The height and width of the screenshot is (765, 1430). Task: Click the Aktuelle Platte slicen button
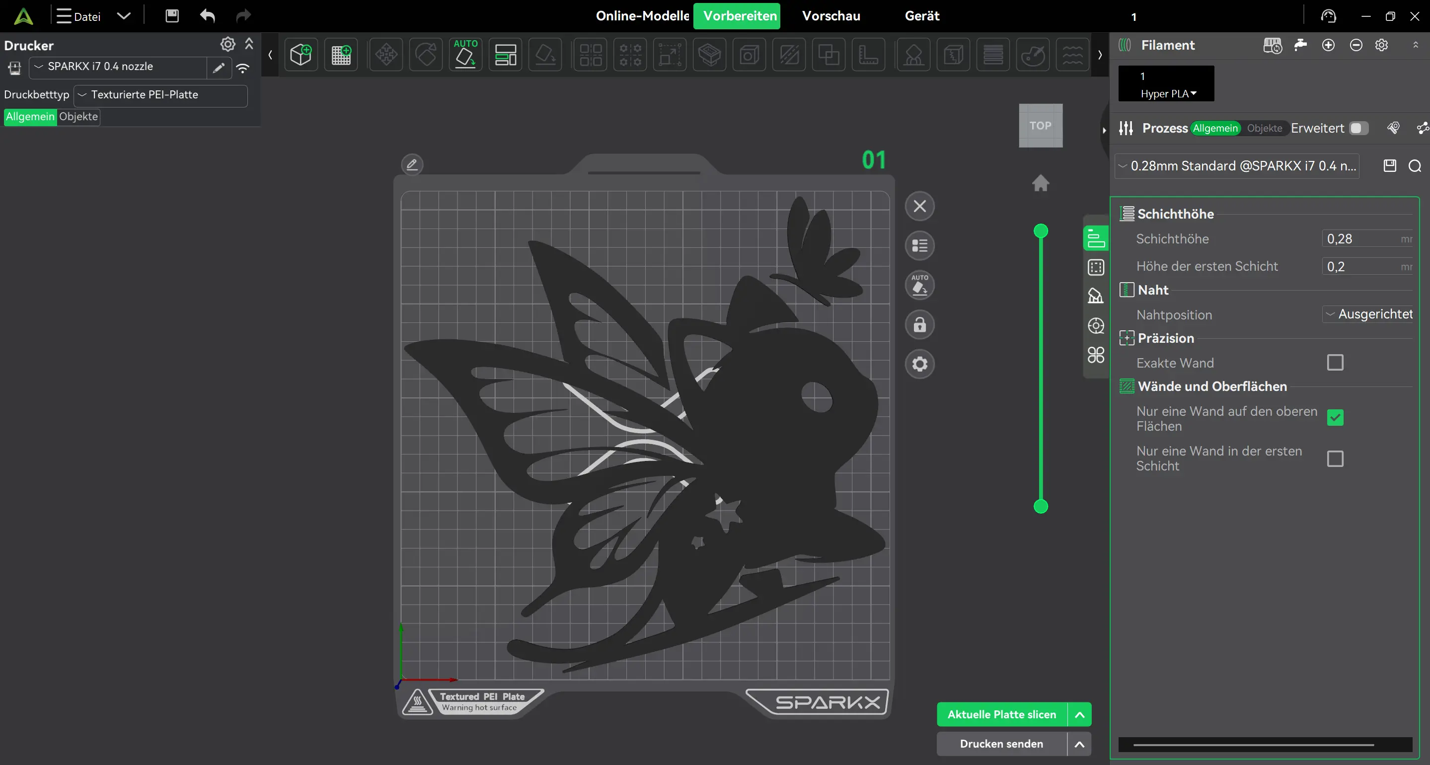(1002, 714)
